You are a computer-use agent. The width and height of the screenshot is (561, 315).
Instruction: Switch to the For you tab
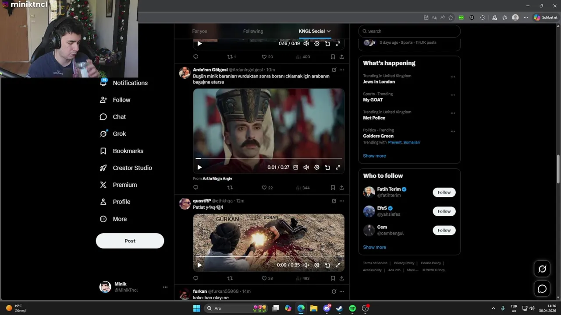[x=199, y=31]
